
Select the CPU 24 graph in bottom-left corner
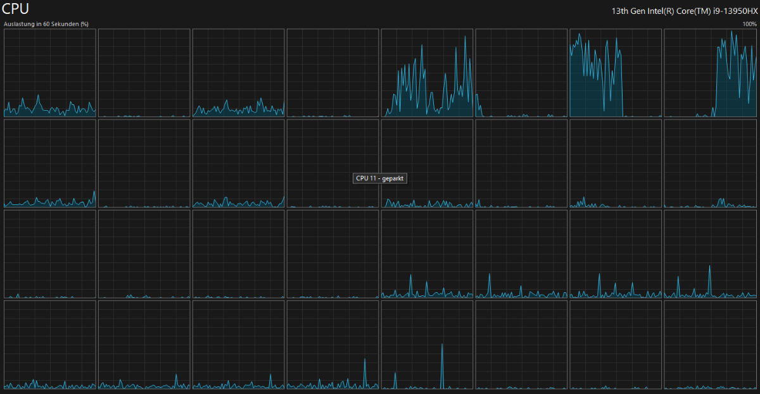[x=49, y=345]
